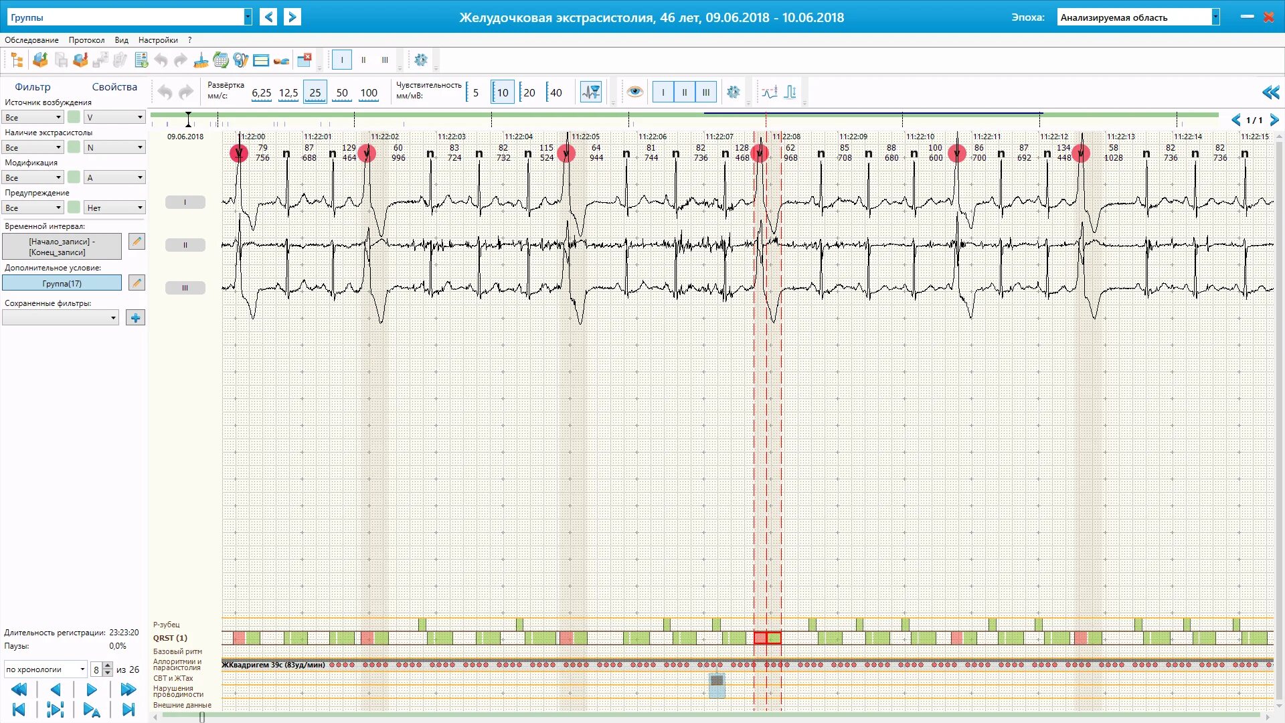Open the N value dropdown
Viewport: 1285px width, 723px height.
tap(114, 147)
